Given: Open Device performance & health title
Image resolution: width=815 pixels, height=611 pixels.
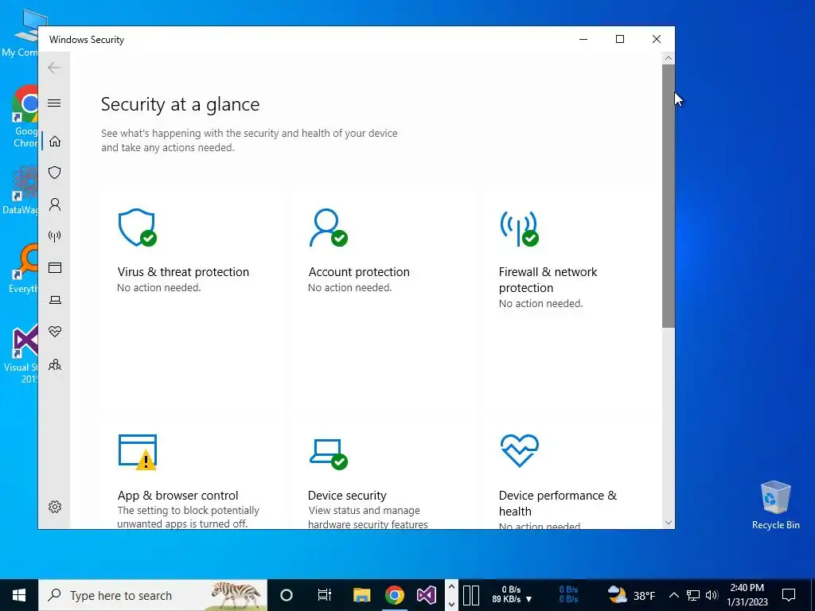Looking at the screenshot, I should [558, 503].
